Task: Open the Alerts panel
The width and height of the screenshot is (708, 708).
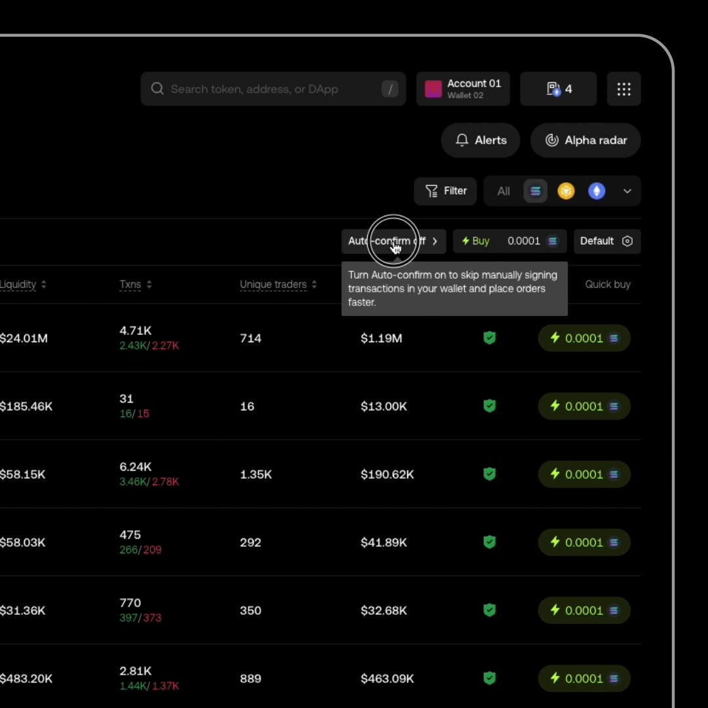Action: pos(481,140)
